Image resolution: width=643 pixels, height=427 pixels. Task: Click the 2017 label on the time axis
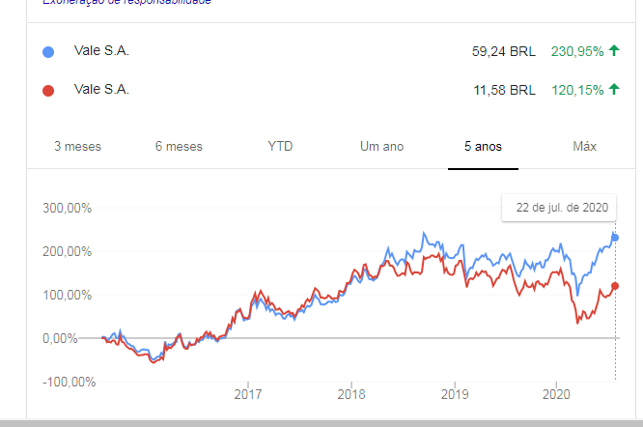tap(248, 394)
